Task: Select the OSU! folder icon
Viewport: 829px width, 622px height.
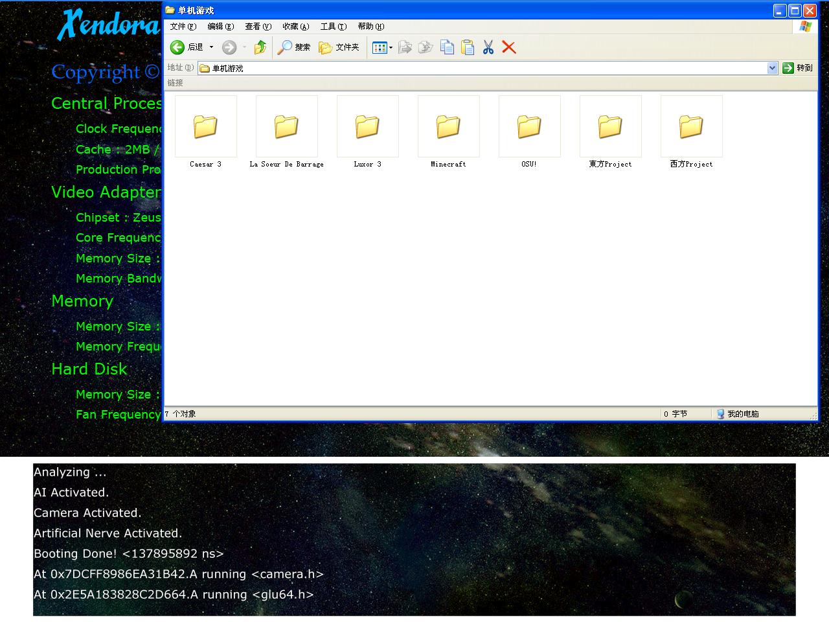Action: [530, 126]
